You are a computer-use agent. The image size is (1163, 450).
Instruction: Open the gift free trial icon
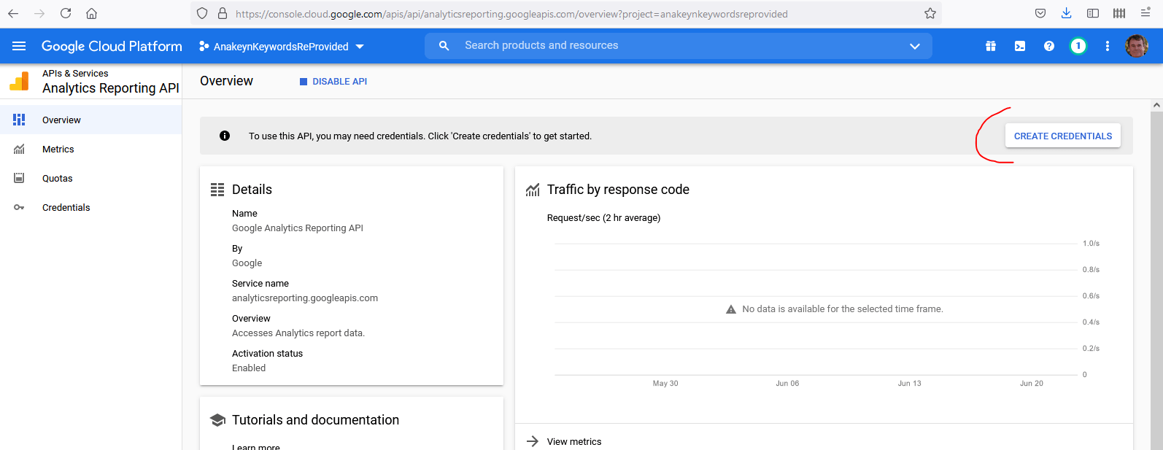[x=991, y=46]
